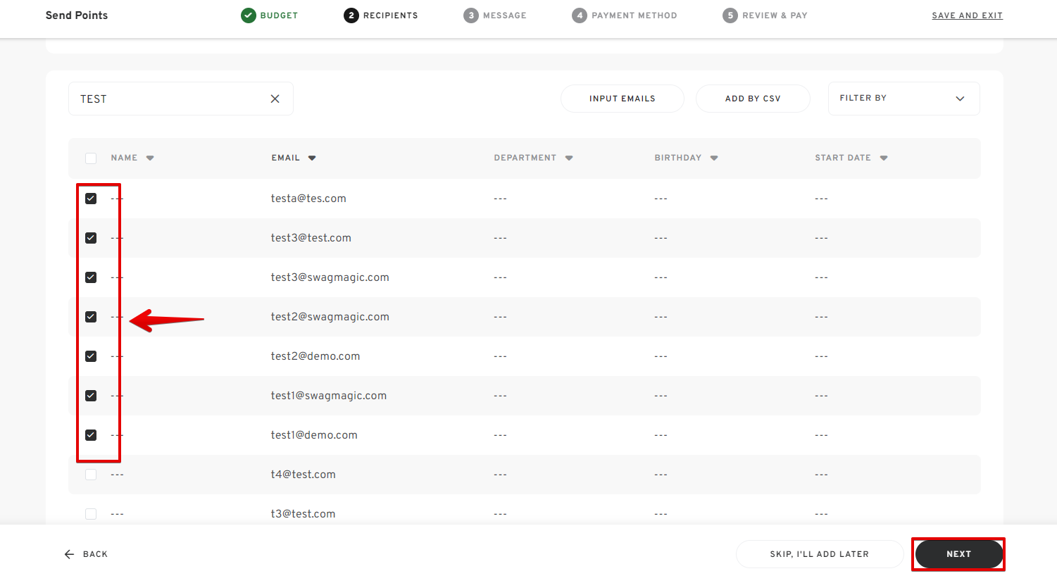1057x583 pixels.
Task: Click step 2 circle icon
Action: tap(351, 15)
